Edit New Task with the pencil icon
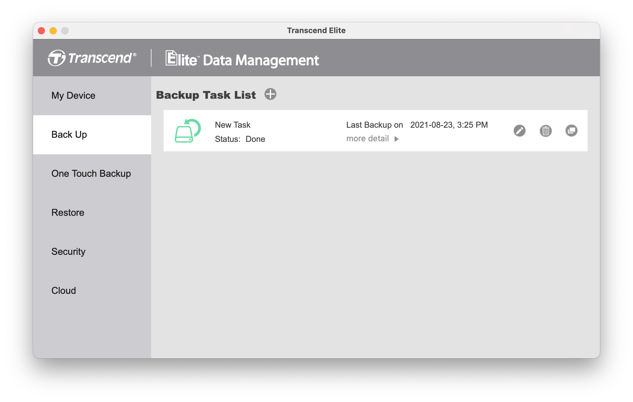The width and height of the screenshot is (633, 402). [x=519, y=131]
